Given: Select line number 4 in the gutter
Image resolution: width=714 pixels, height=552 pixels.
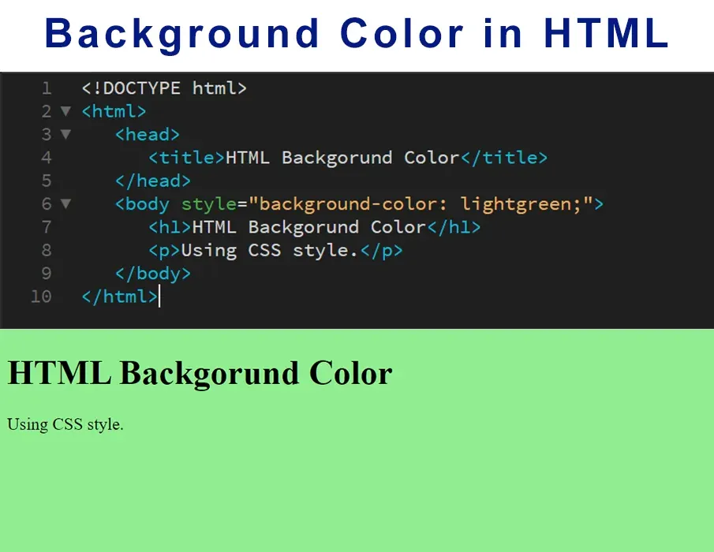Looking at the screenshot, I should point(47,158).
